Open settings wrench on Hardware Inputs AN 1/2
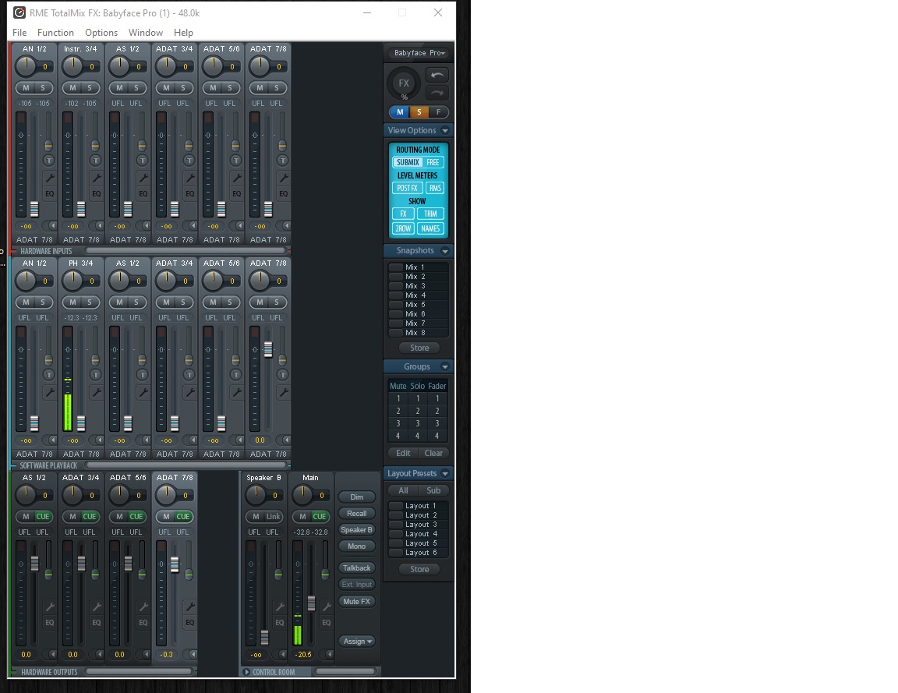The width and height of the screenshot is (898, 693). (x=49, y=178)
